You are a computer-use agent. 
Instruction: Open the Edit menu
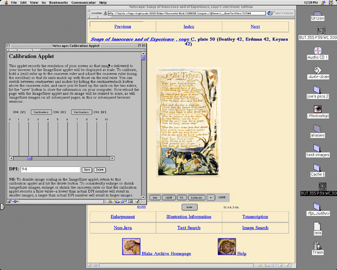click(24, 3)
